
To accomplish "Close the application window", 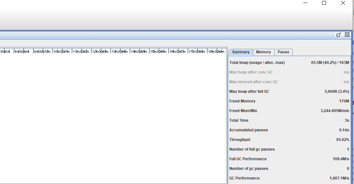I will (343, 3).
